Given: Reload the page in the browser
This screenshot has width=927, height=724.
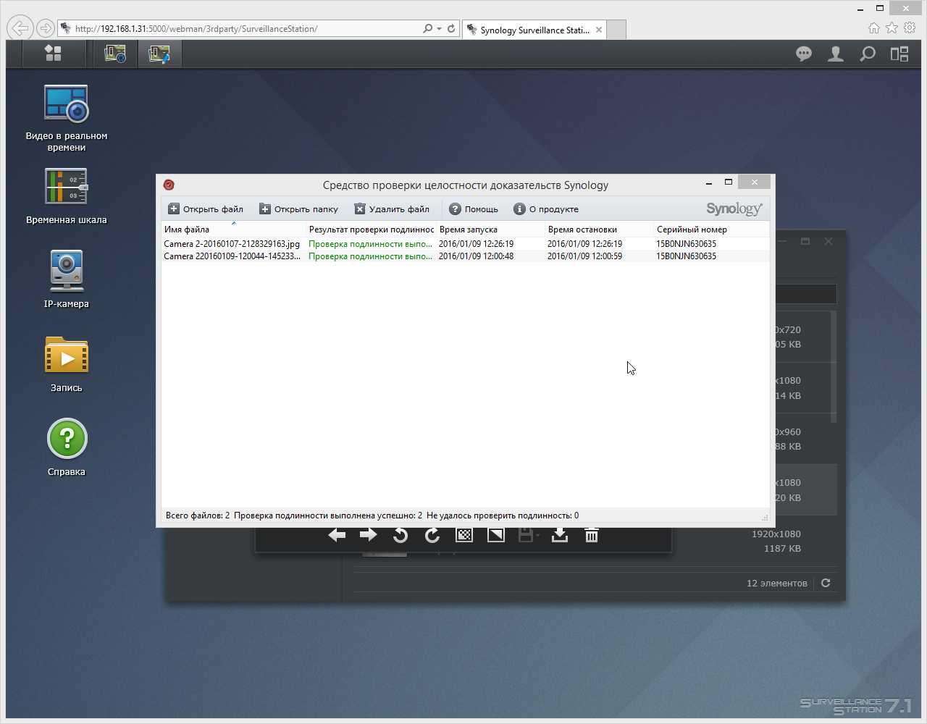Looking at the screenshot, I should pos(451,29).
